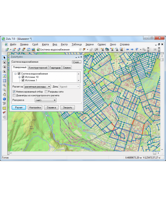Viewport: 166px width, 197px height.
Task: Enable the Разрывы сети checkbox
Action: coord(46,92)
